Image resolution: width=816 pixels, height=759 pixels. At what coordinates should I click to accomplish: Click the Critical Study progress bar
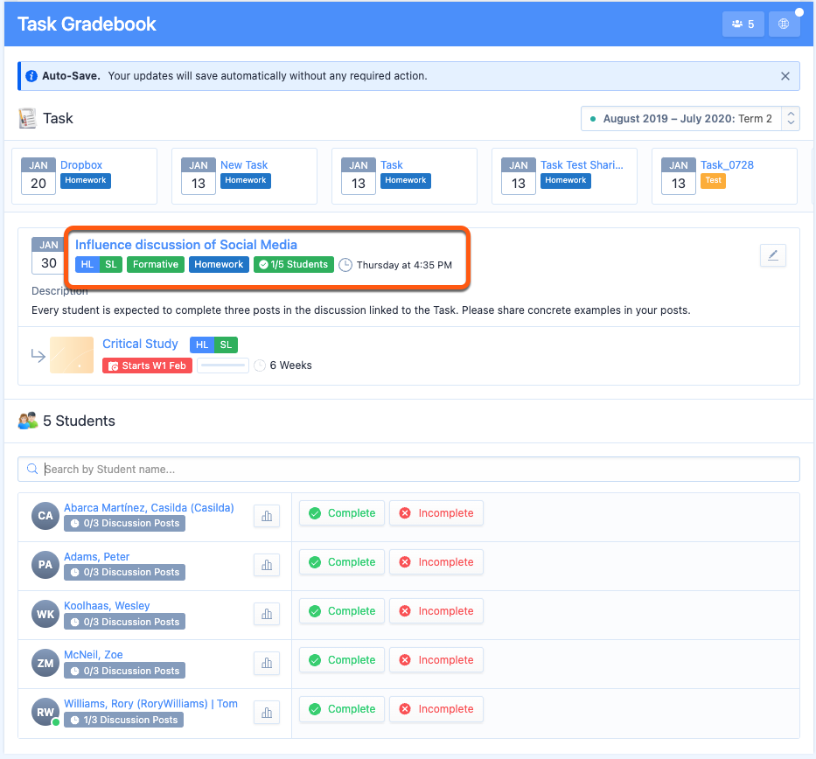pos(223,366)
